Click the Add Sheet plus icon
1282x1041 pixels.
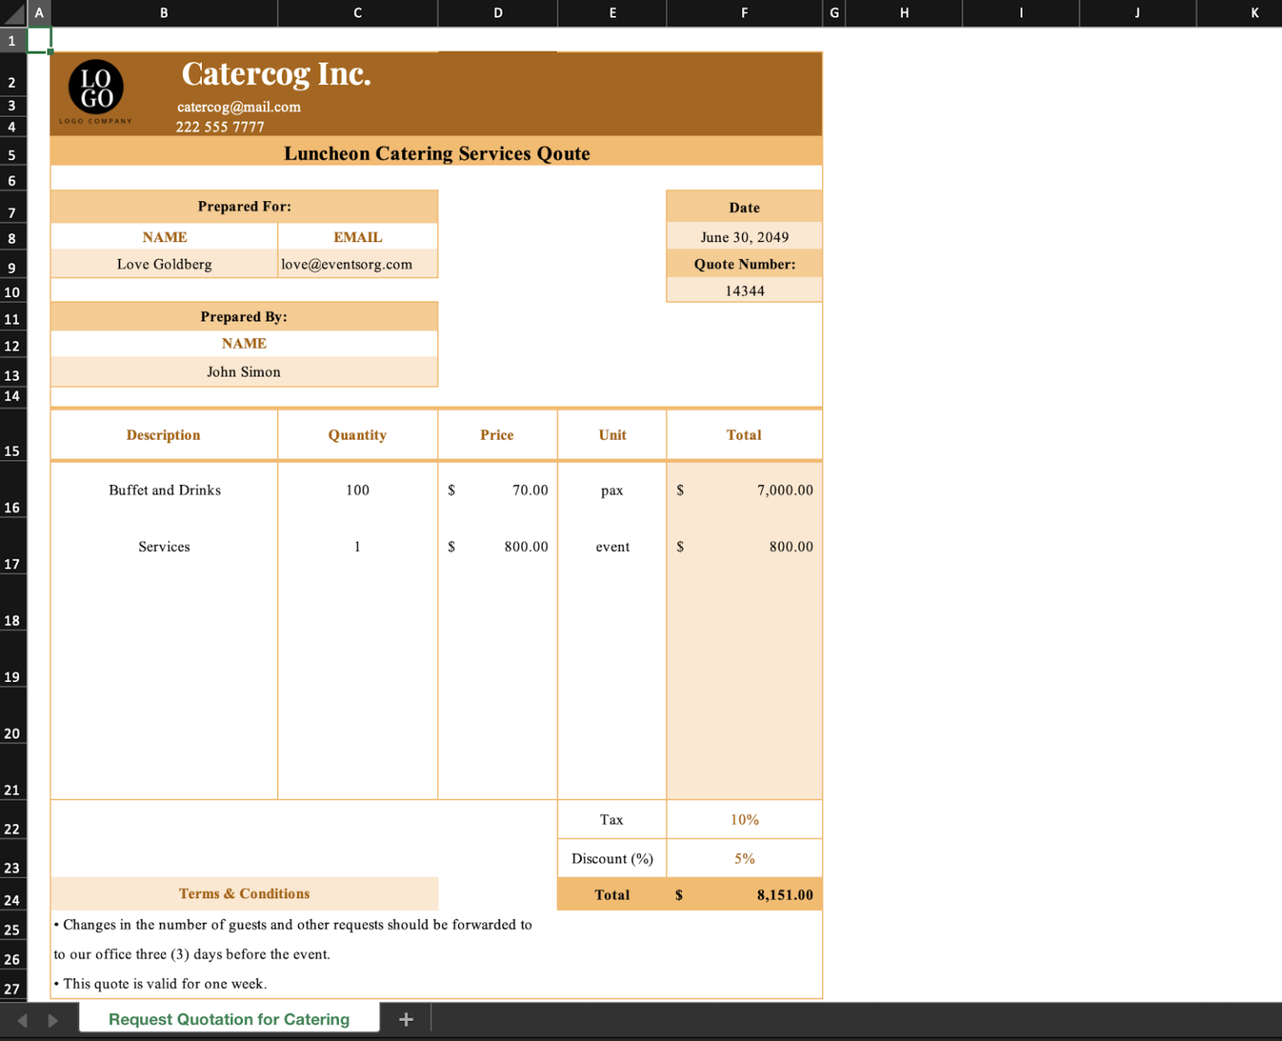pos(406,1018)
